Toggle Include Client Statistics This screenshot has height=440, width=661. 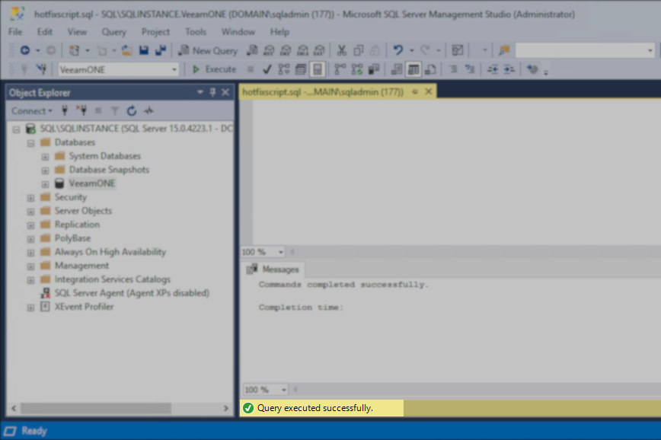coord(373,69)
